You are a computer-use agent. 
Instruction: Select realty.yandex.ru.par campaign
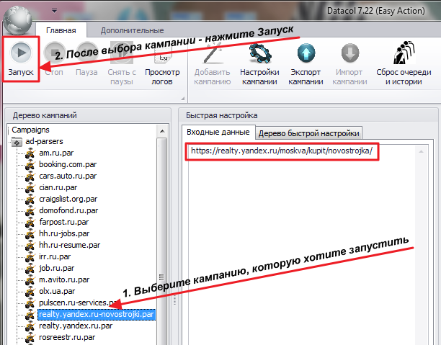click(x=76, y=326)
